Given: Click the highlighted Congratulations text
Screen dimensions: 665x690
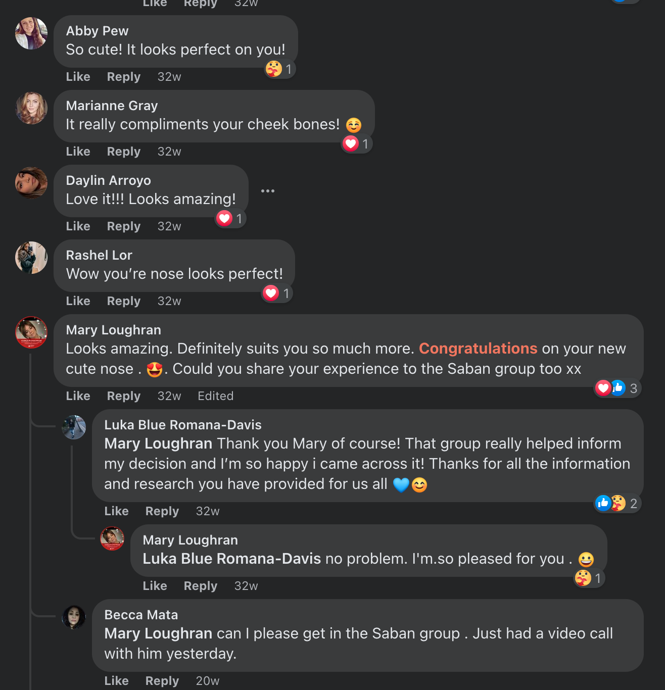Looking at the screenshot, I should click(478, 349).
